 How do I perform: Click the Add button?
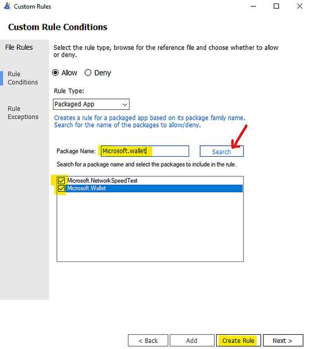point(192,340)
